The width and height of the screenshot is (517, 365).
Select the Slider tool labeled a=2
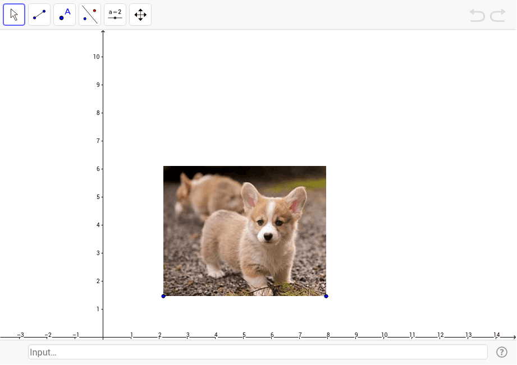click(115, 15)
